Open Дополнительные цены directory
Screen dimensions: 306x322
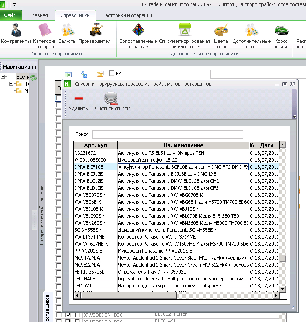[x=251, y=36]
